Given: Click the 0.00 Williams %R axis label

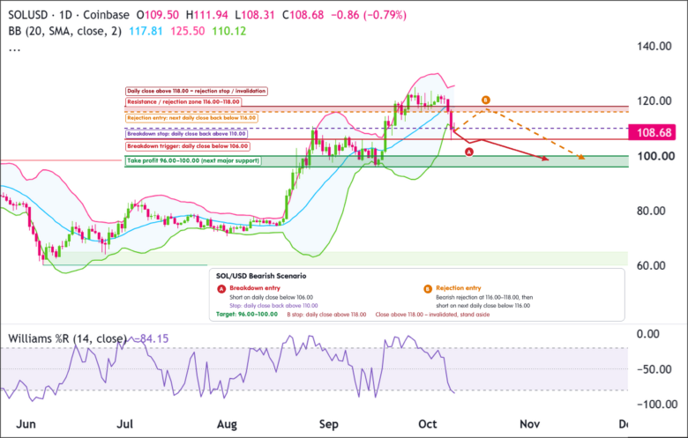Looking at the screenshot, I should [648, 334].
